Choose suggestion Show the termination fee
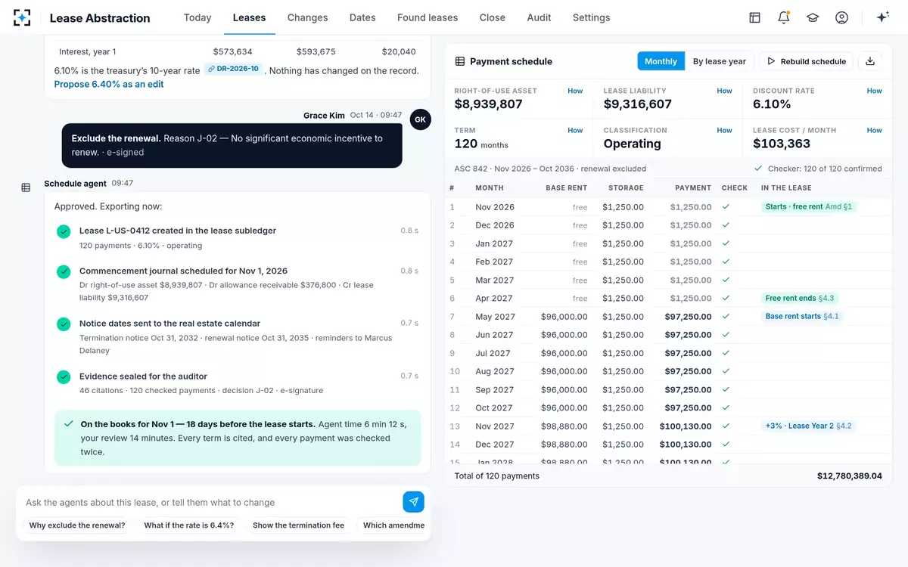Image resolution: width=908 pixels, height=567 pixels. click(x=298, y=525)
